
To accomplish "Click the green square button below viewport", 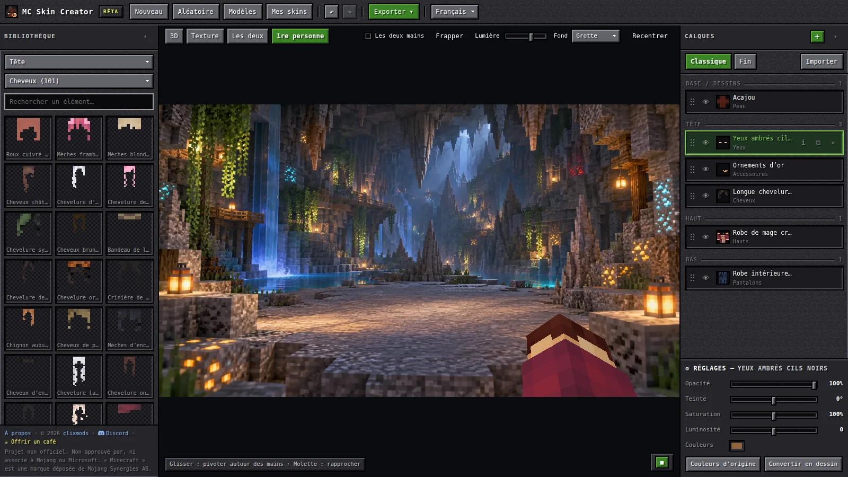I will tap(662, 462).
